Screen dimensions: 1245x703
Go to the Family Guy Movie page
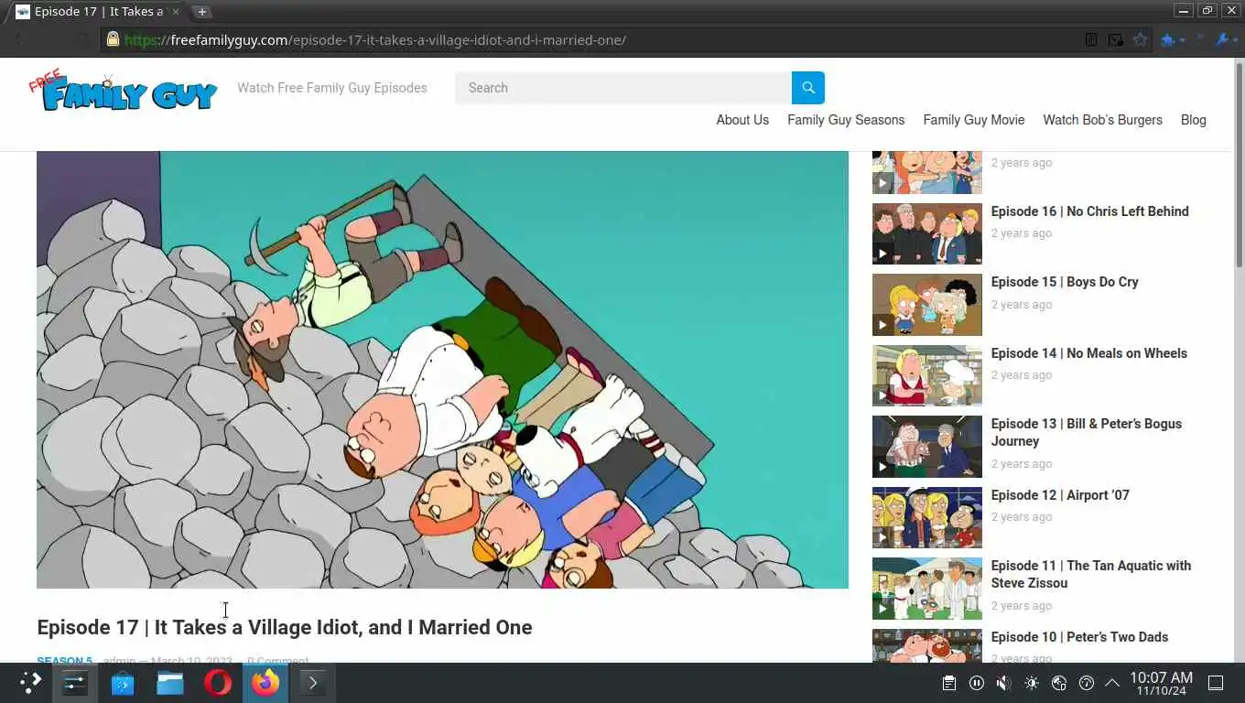click(x=974, y=120)
